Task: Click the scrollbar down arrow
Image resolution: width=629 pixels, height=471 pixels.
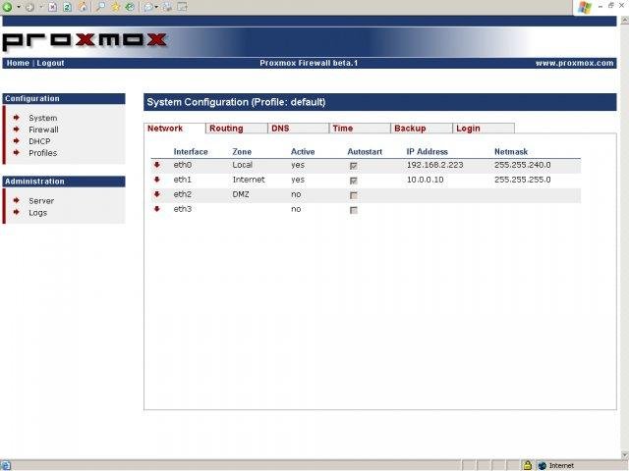Action: [x=625, y=455]
